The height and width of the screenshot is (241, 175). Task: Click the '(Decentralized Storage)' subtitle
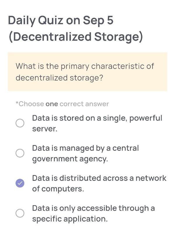tap(76, 37)
